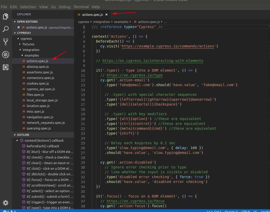Open the Debug view icon
This screenshot has height=212, width=270.
pyautogui.click(x=6, y=54)
